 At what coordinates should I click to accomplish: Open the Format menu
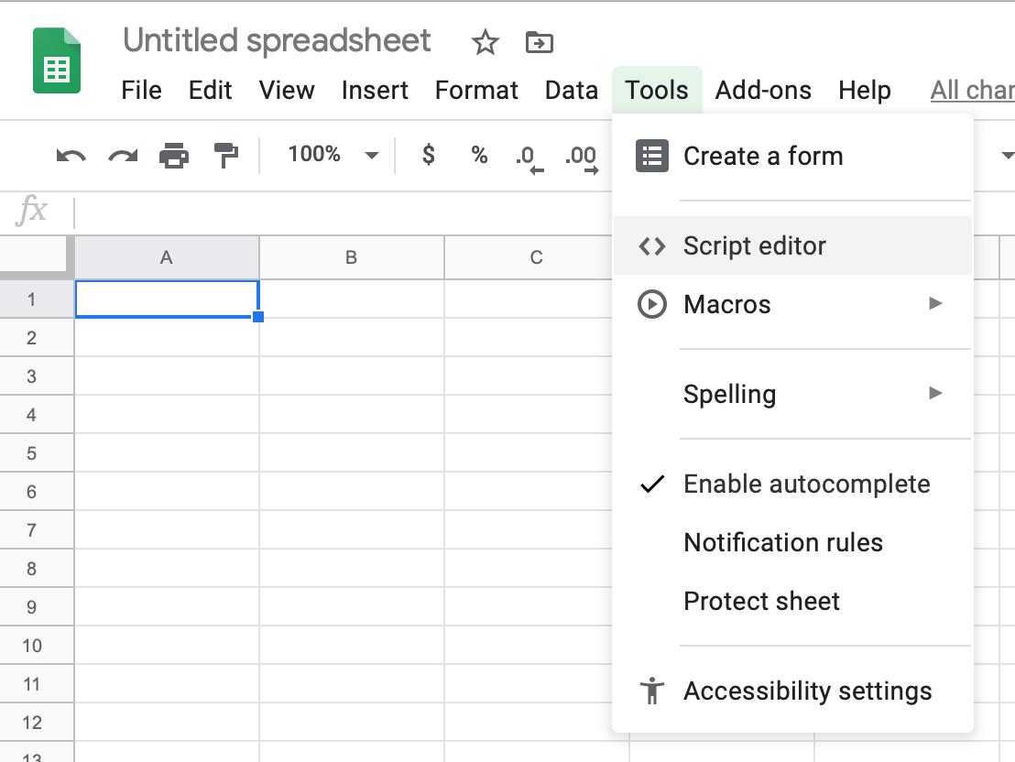[476, 90]
